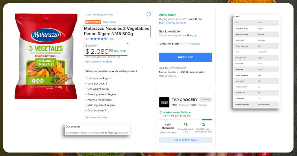Open More delivery methods link
Image resolution: width=297 pixels, height=156 pixels.
pos(173,23)
